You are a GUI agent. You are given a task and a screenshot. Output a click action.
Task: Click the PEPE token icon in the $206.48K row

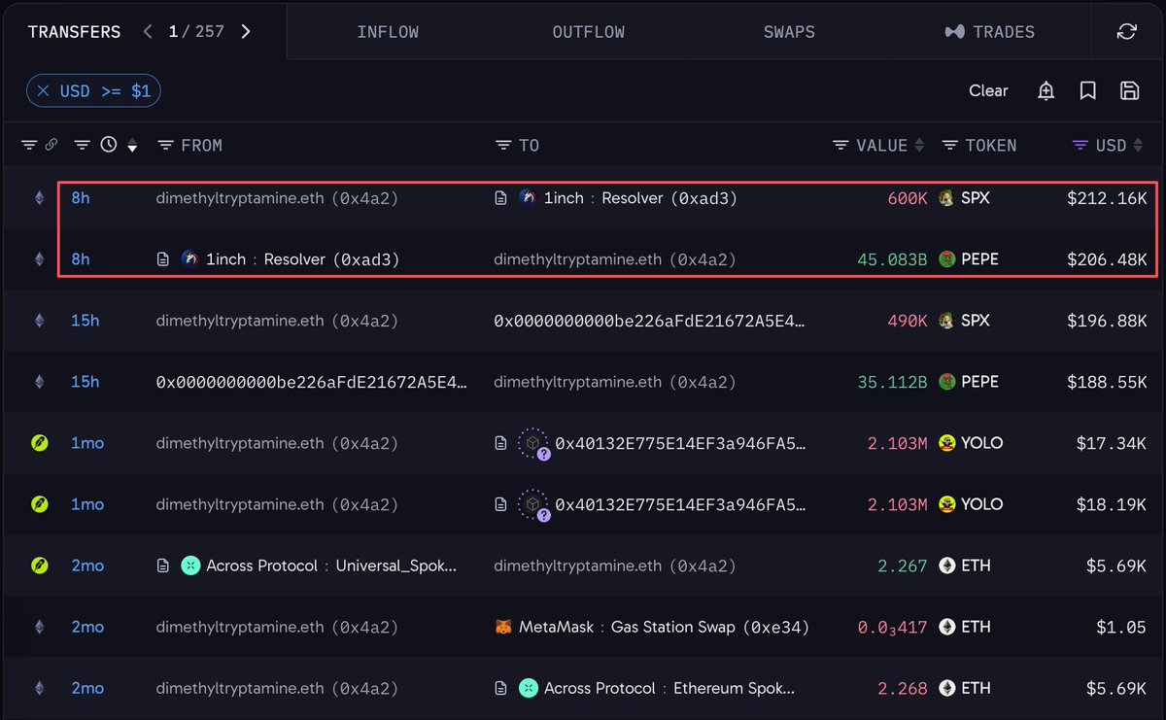point(946,259)
